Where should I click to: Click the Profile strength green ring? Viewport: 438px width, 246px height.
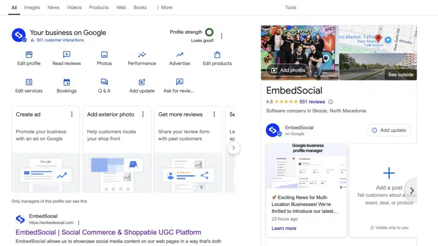click(x=209, y=32)
